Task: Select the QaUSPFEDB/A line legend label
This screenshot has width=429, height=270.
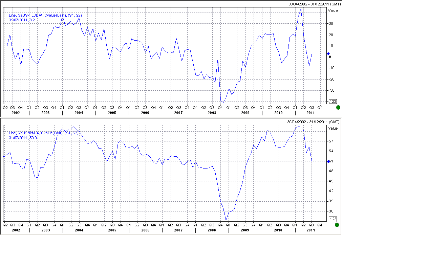Action: [x=45, y=15]
